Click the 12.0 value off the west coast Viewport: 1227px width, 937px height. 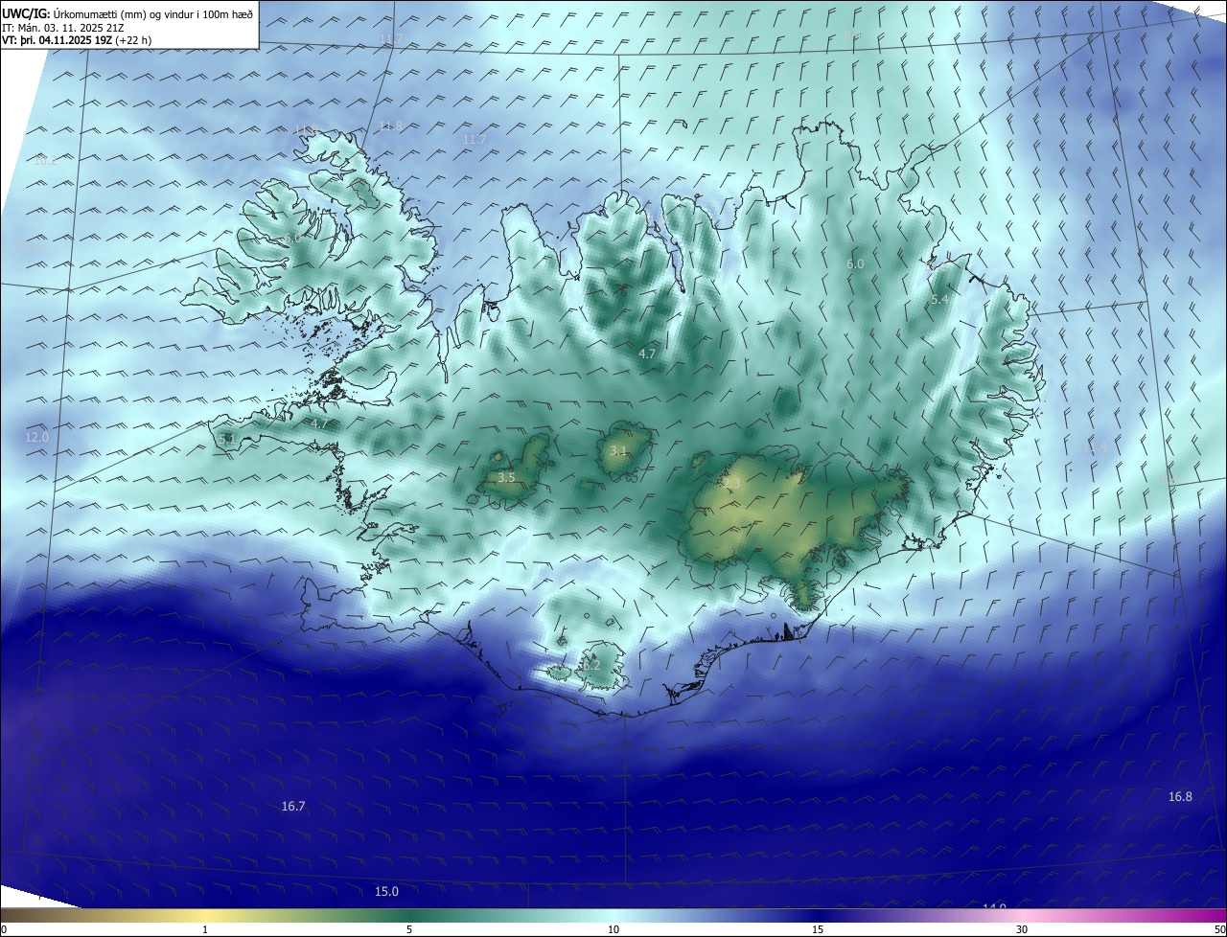tap(36, 437)
